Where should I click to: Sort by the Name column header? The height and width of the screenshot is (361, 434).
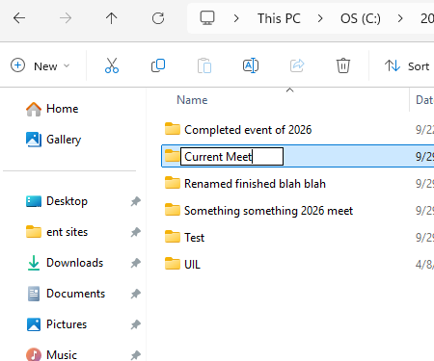(x=192, y=100)
